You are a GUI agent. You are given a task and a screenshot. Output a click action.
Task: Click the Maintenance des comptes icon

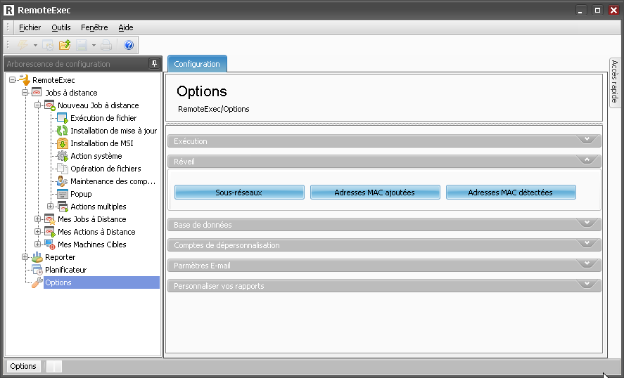tap(63, 181)
